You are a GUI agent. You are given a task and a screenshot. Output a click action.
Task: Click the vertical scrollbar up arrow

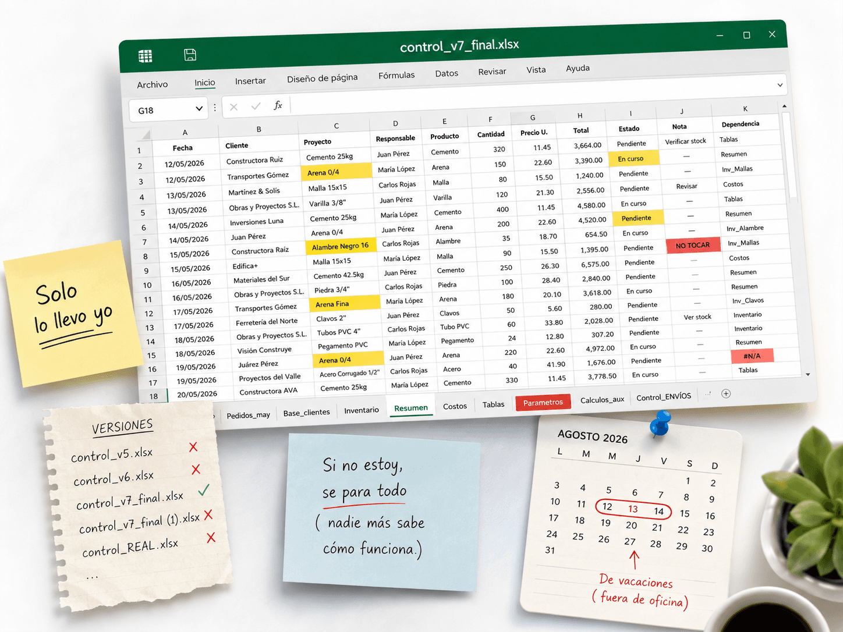pos(784,106)
